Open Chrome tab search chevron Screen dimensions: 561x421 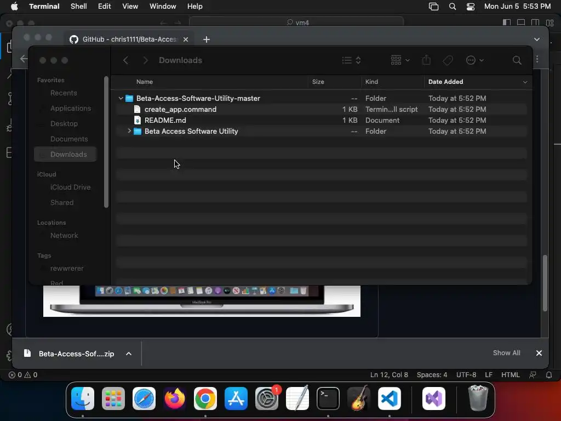[x=537, y=39]
